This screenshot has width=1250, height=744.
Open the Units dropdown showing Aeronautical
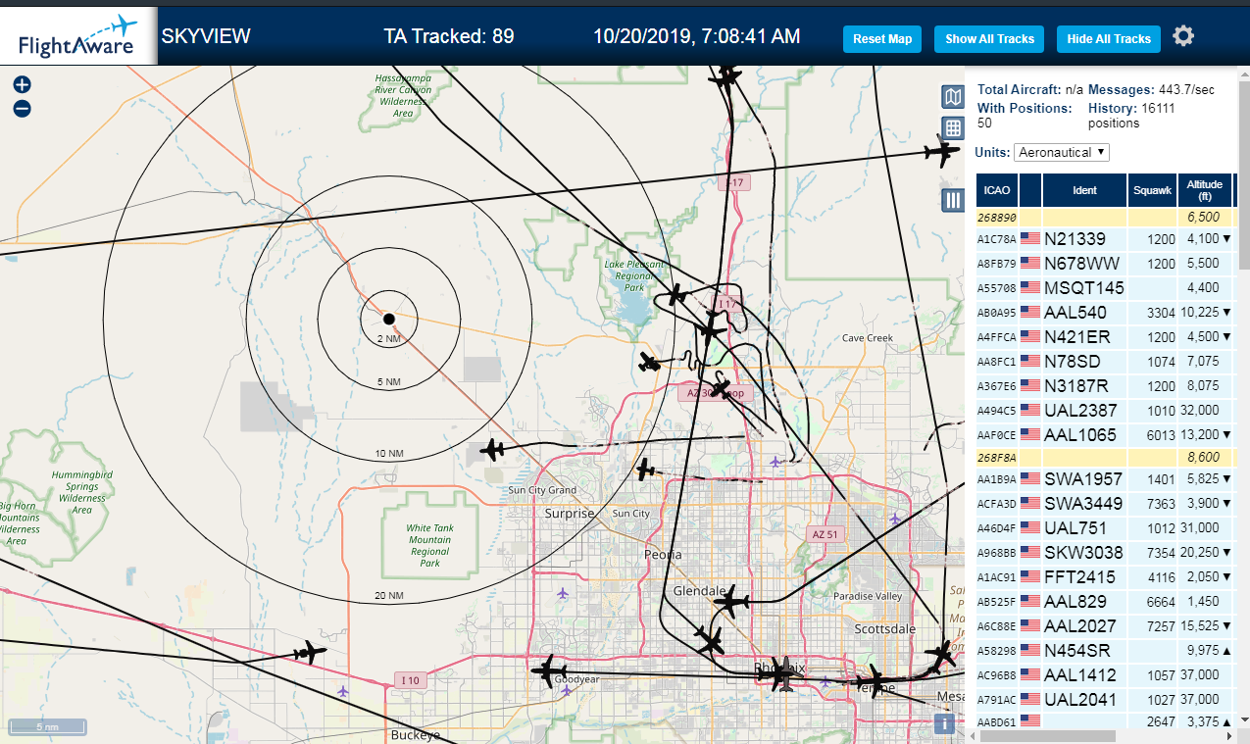(1063, 152)
